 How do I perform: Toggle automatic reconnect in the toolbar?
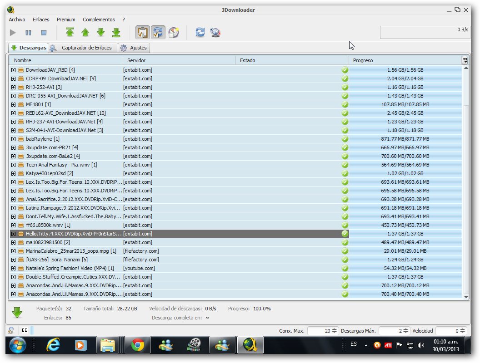[x=158, y=32]
